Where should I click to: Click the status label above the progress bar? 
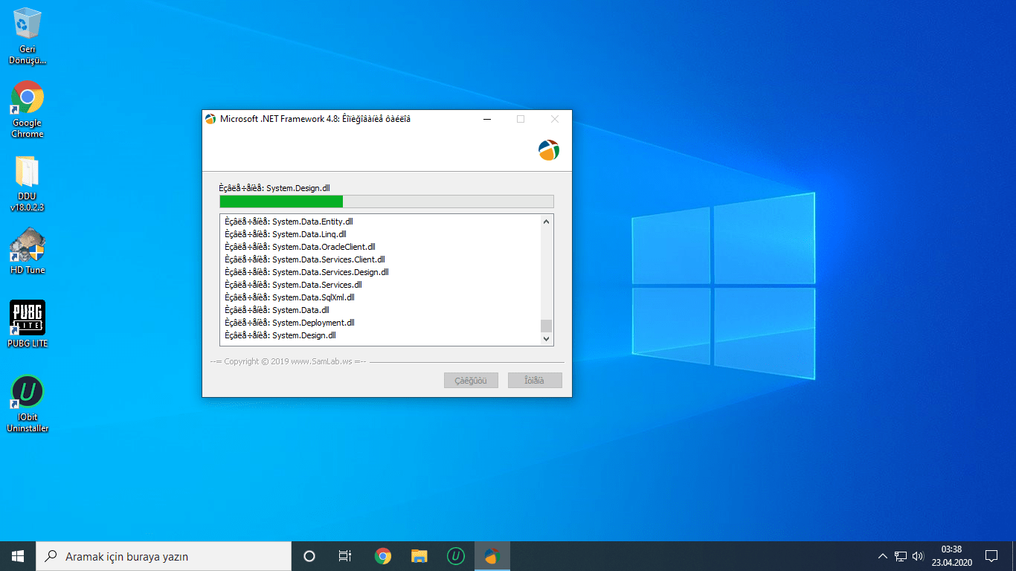274,187
